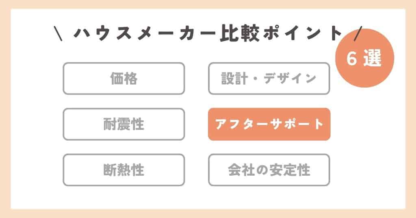This screenshot has width=416, height=218.
Task: Click the 会社の安定性 box
Action: pos(269,170)
